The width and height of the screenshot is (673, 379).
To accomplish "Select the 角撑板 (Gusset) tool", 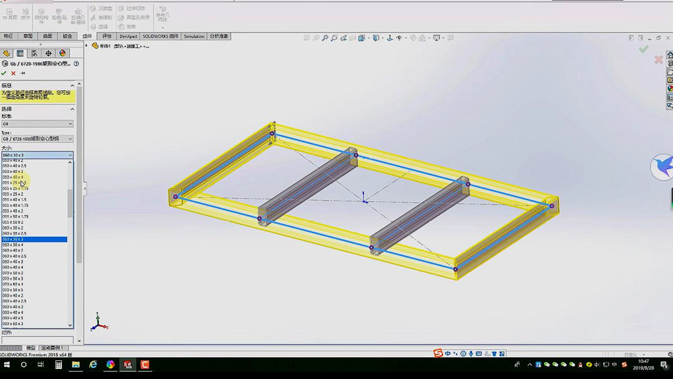I will 102,18.
